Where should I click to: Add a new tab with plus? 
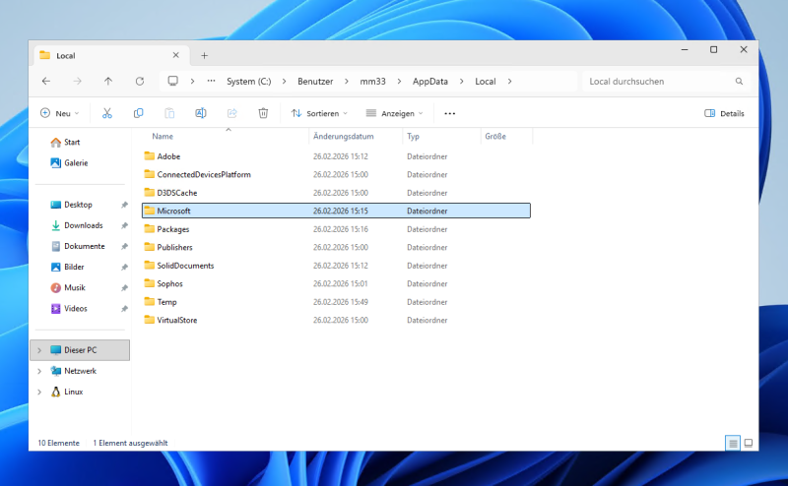205,55
